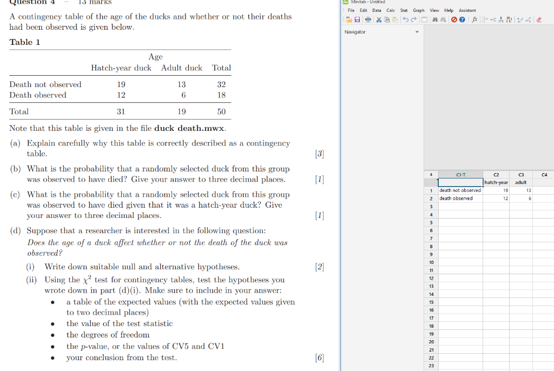Click the C4 column header
Viewport: 554px width, 371px height.
(544, 175)
